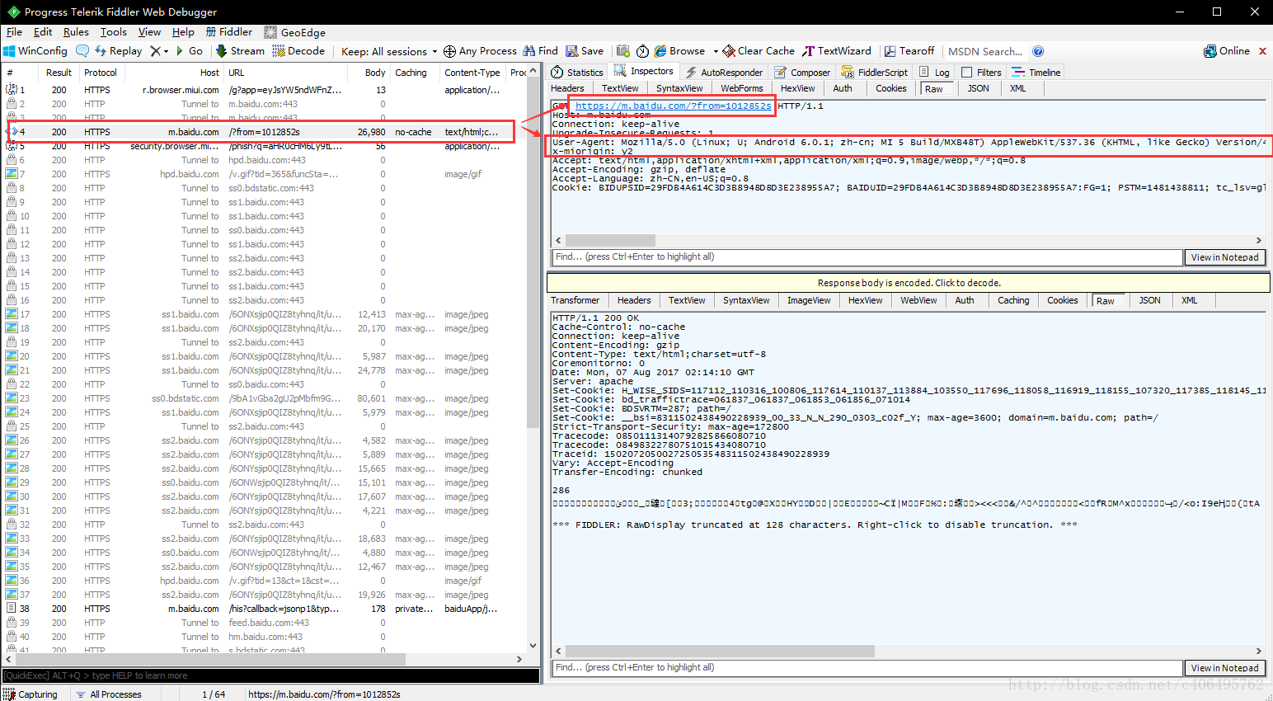Switch to the AutoResponder tab
Viewport: 1273px width, 701px height.
pyautogui.click(x=724, y=73)
